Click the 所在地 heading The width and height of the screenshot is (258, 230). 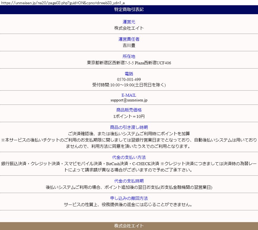click(129, 56)
